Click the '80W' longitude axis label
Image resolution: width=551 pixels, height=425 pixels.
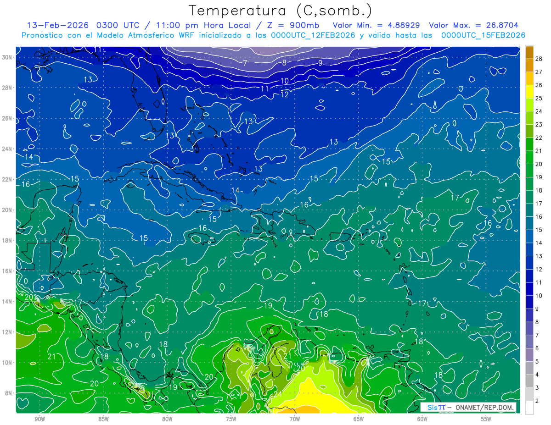tap(167, 419)
